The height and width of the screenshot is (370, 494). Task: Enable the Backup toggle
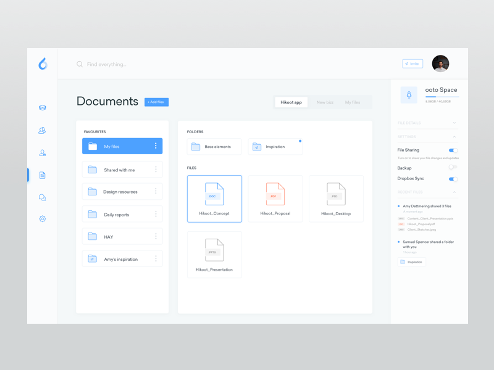pyautogui.click(x=453, y=167)
